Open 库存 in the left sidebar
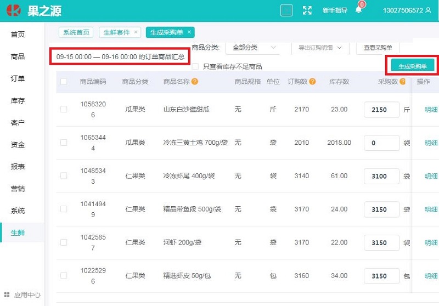Image resolution: width=439 pixels, height=306 pixels. tap(18, 101)
